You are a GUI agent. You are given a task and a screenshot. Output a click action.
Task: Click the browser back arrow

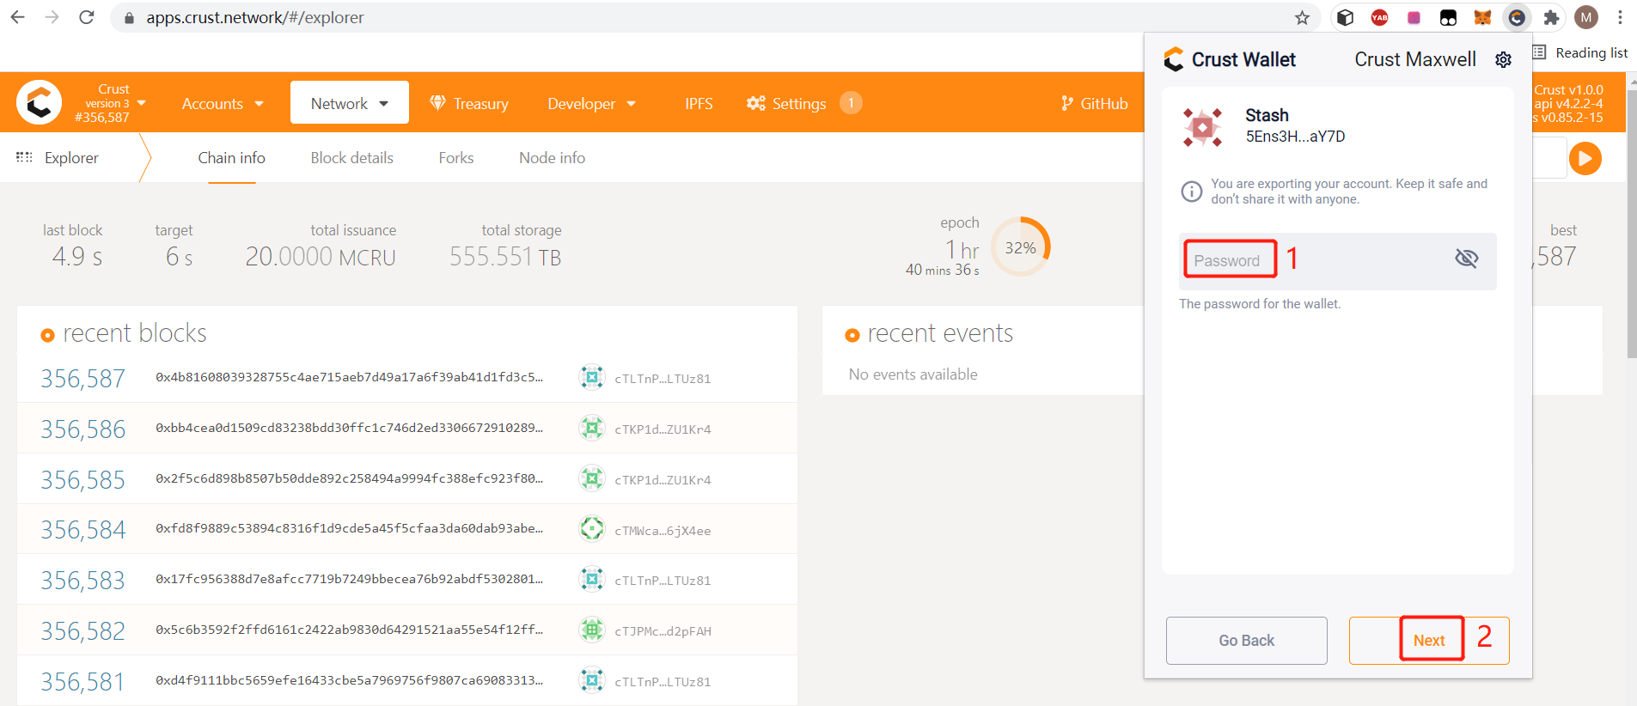17,17
